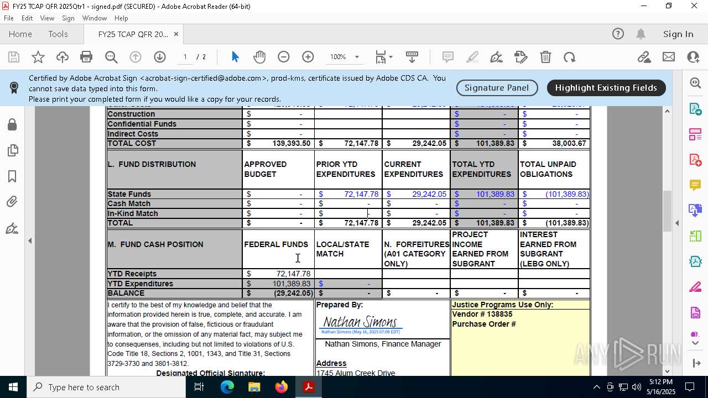
Task: Click the taskbar search box
Action: tap(106, 387)
